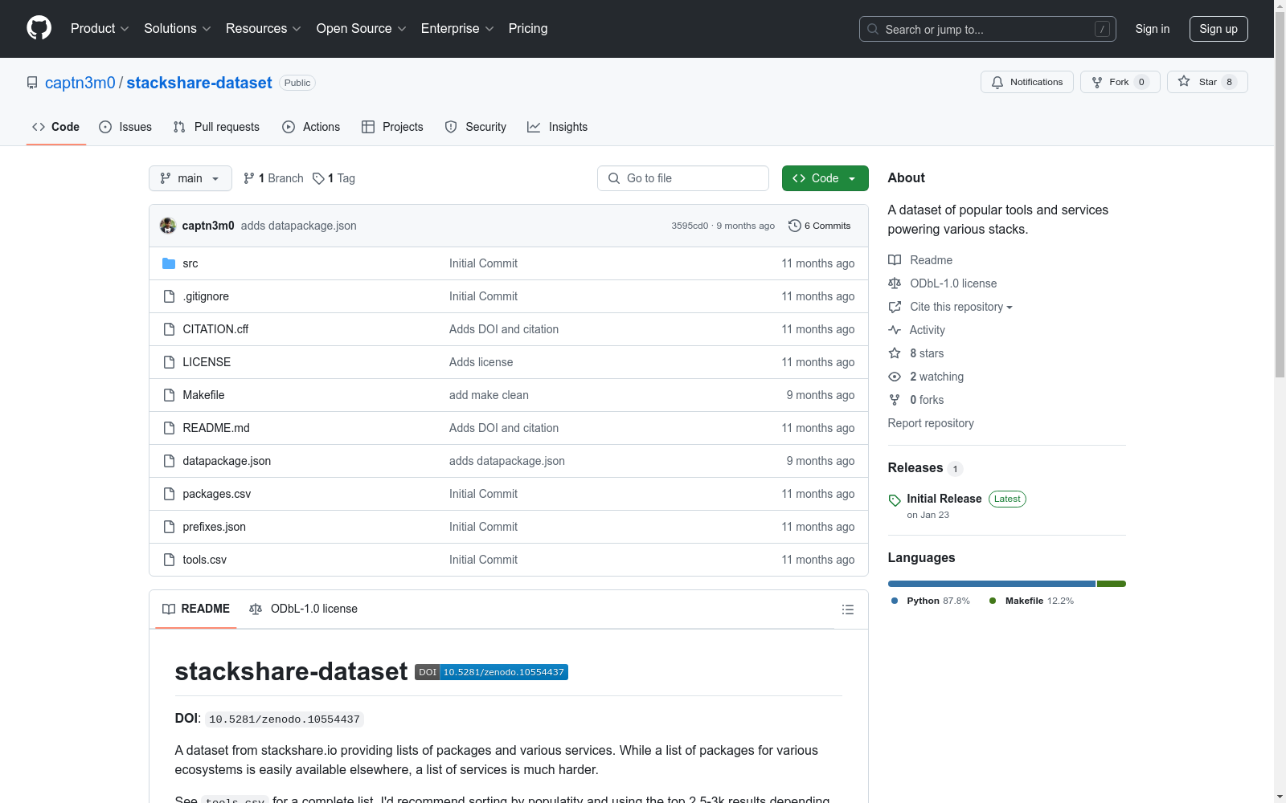Viewport: 1286px width, 803px height.
Task: Click the repository icon before captn3m0
Action: tap(32, 83)
